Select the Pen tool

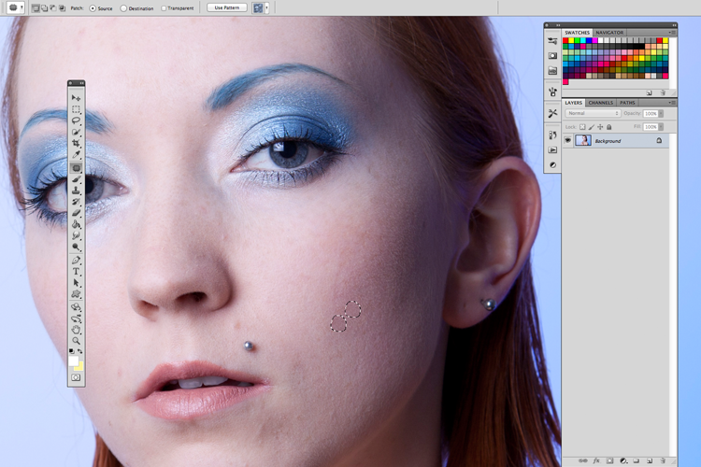click(76, 260)
